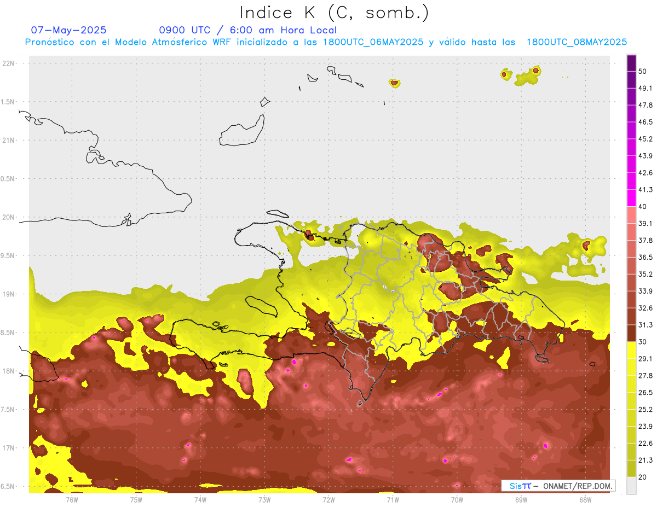The width and height of the screenshot is (657, 507).
Task: Click the latitude label 20N
Action: pyautogui.click(x=9, y=217)
